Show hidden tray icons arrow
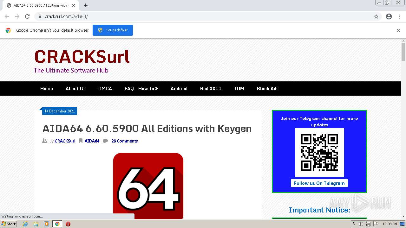Image resolution: width=406 pixels, height=228 pixels. (x=354, y=224)
